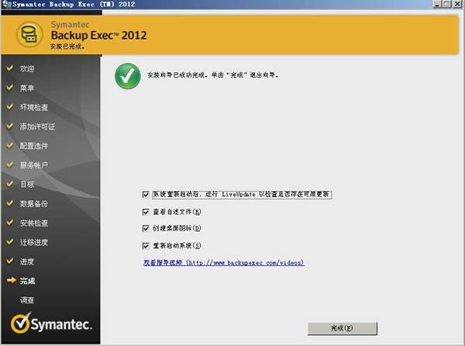Click the checkmark icon next to 环境检查
Viewport: 465px width, 346px height.
click(10, 107)
